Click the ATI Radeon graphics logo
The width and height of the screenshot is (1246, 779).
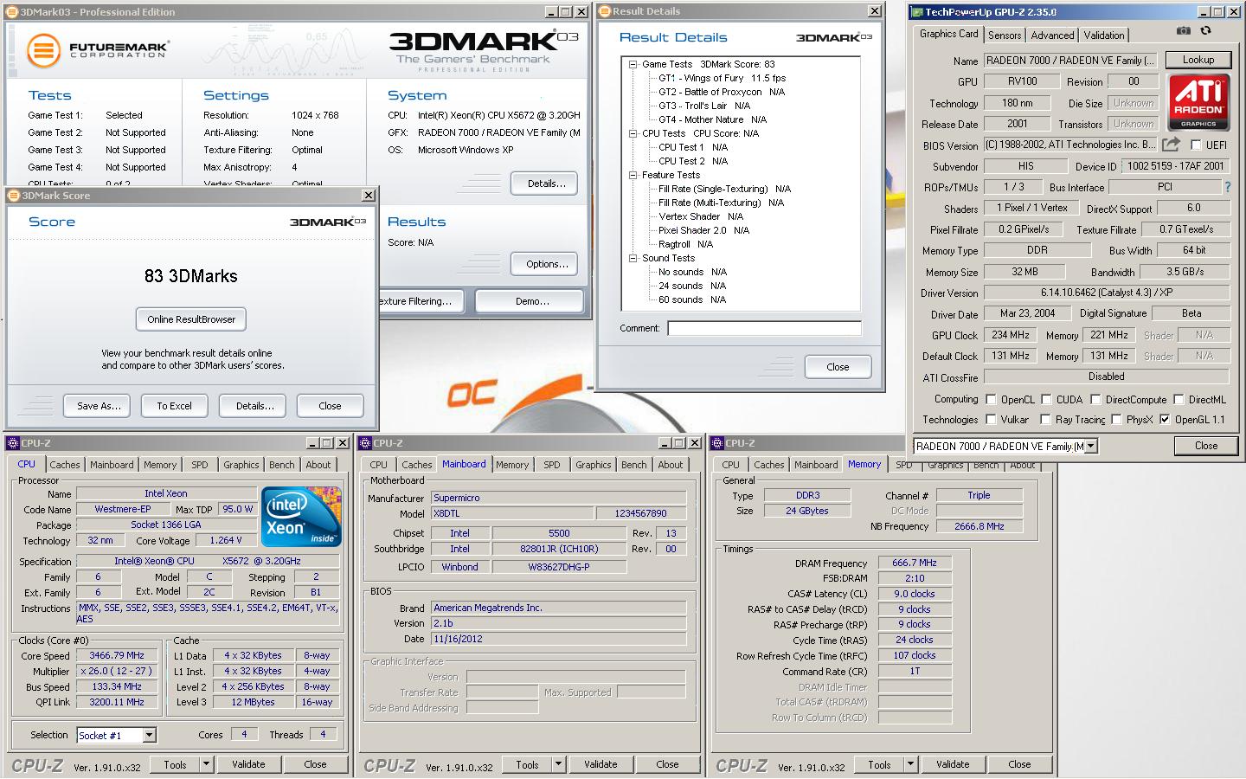1198,102
